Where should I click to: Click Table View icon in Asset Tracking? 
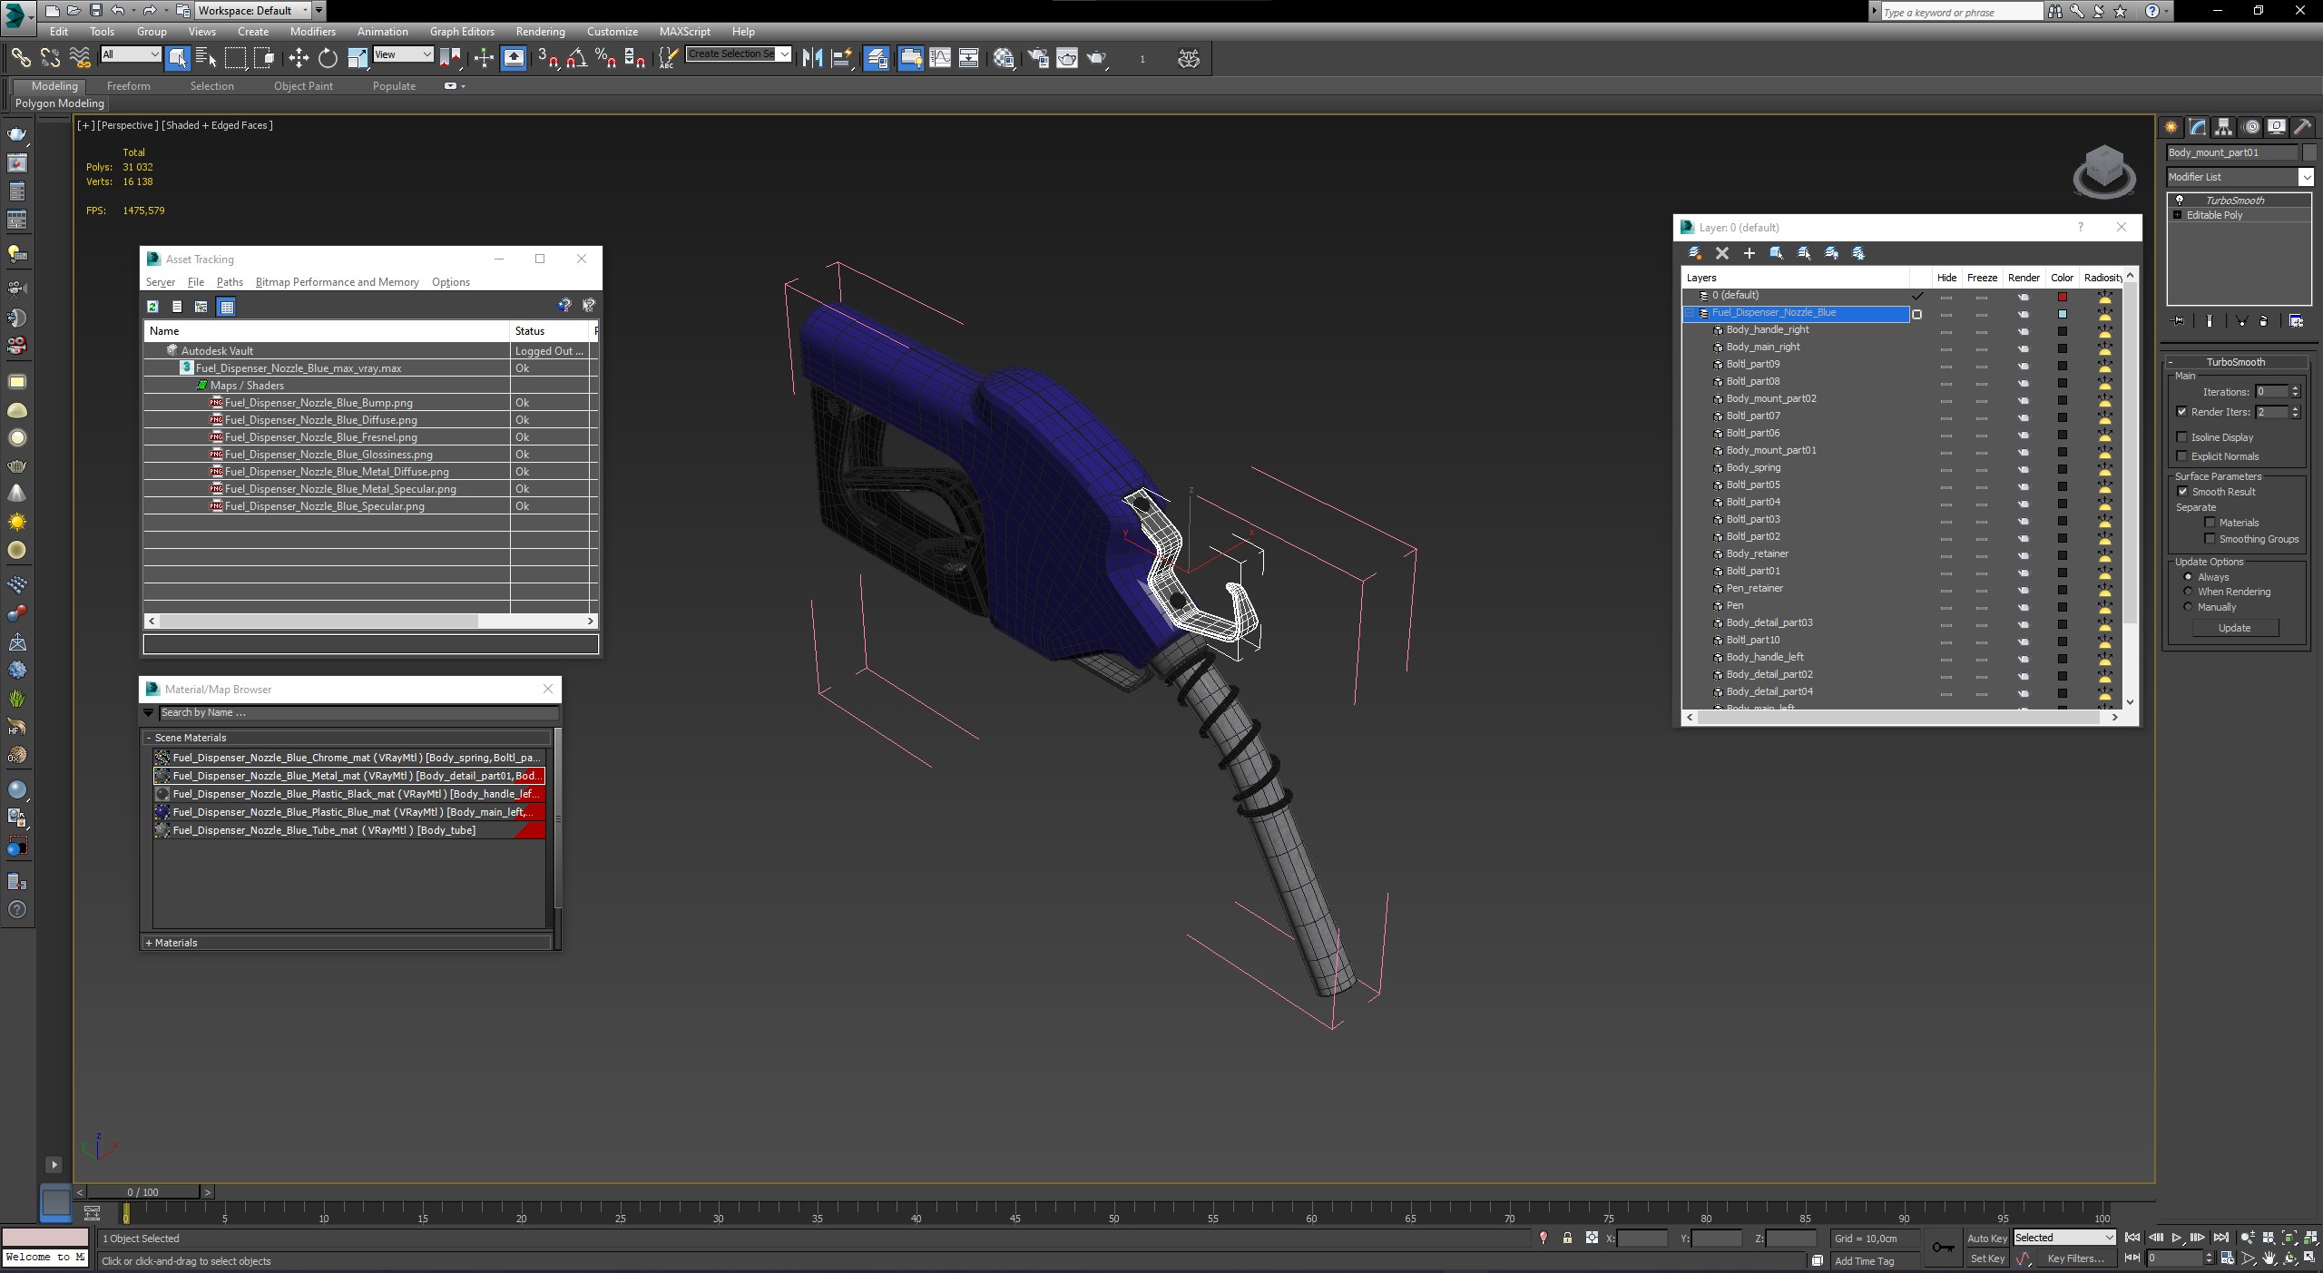(227, 307)
